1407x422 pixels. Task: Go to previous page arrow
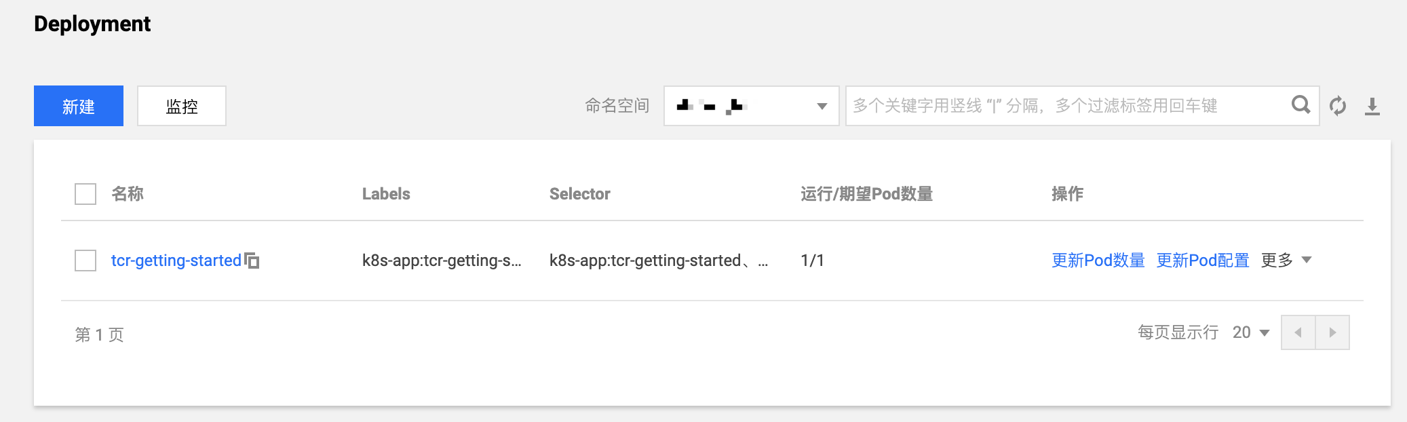click(x=1298, y=332)
